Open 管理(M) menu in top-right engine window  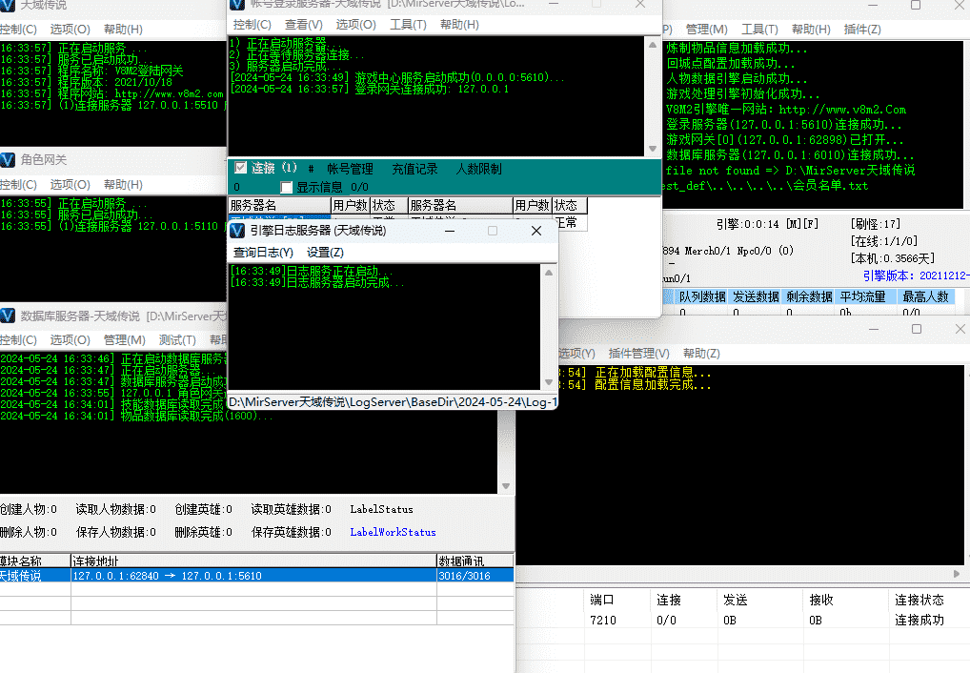[x=706, y=30]
